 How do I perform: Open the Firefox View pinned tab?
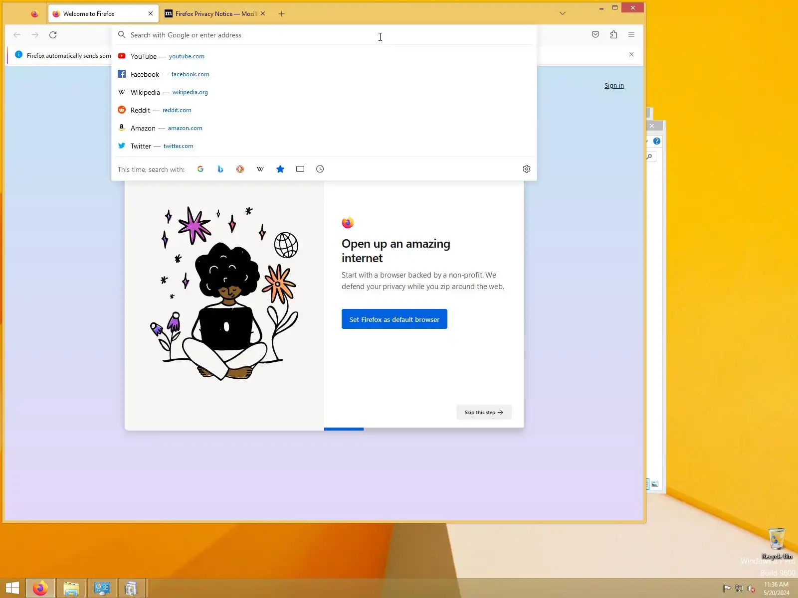tap(34, 14)
